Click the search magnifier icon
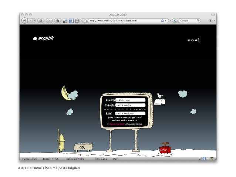Viewport: 236px width, 177px height. 198,20
